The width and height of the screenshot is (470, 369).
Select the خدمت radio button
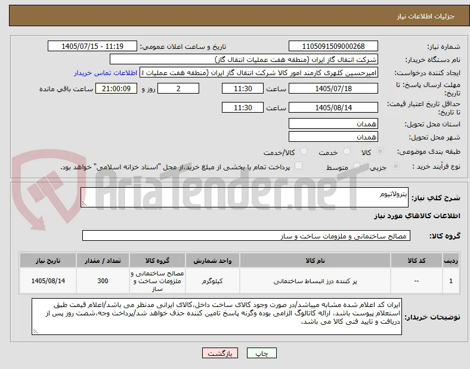pyautogui.click(x=347, y=151)
